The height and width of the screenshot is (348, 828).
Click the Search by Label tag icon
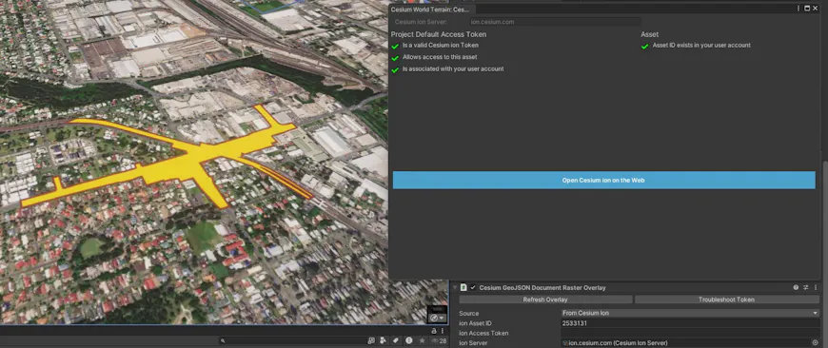[x=396, y=341]
